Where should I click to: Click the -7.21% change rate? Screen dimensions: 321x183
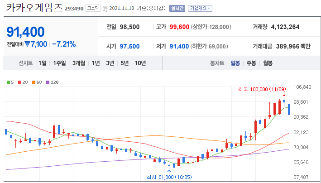pos(64,44)
